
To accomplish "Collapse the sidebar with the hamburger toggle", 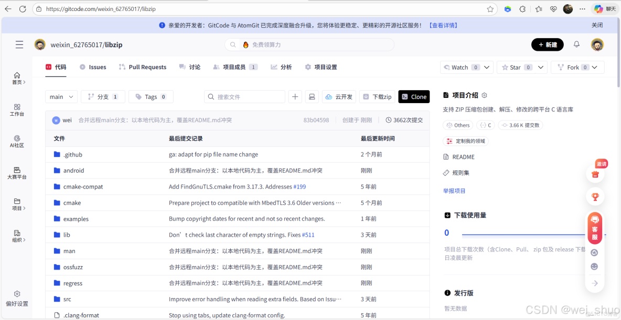I will (x=19, y=45).
